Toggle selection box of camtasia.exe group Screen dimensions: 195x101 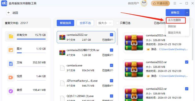[112, 65]
